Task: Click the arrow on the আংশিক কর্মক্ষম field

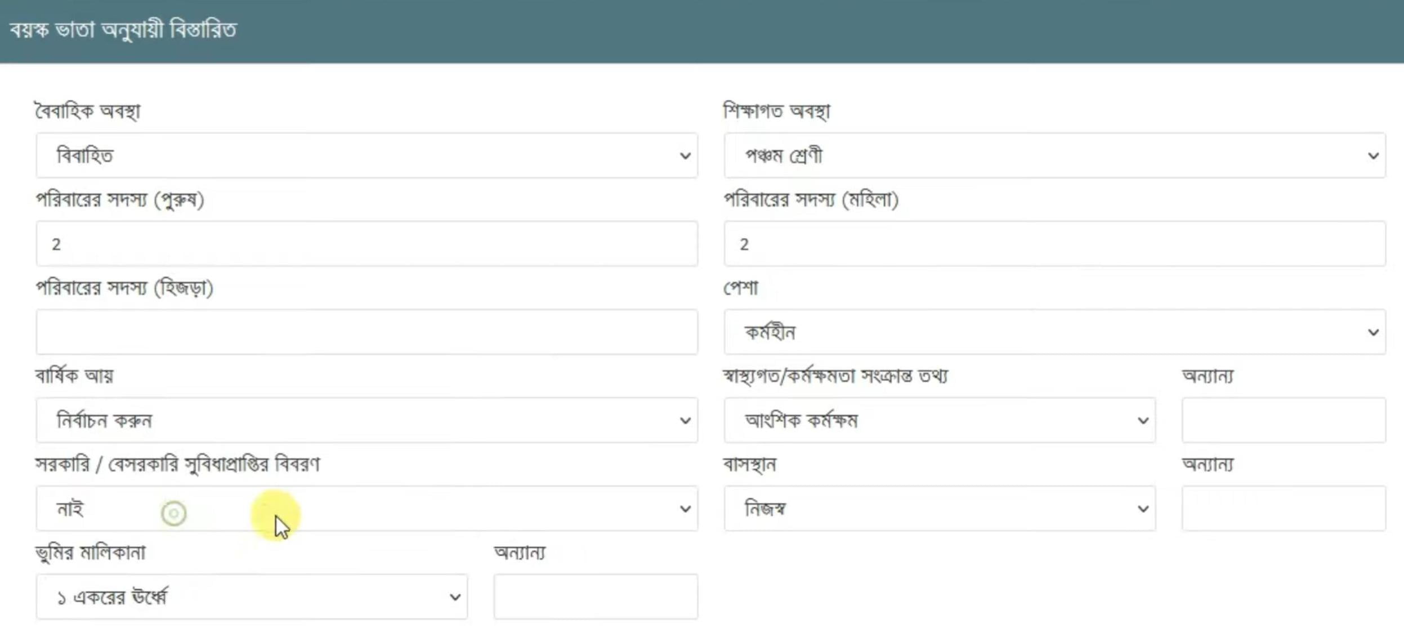Action: [x=1143, y=420]
